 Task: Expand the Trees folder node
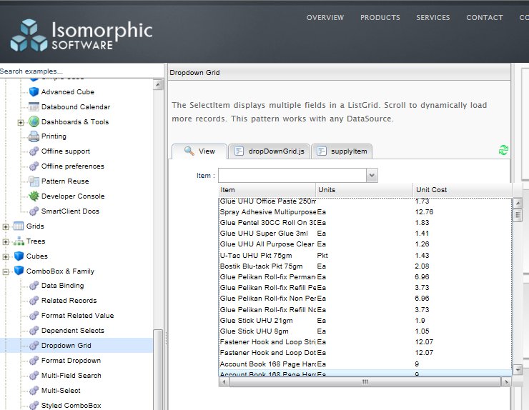click(6, 241)
